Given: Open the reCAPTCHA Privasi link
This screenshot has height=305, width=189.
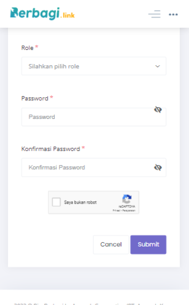Looking at the screenshot, I should [116, 211].
